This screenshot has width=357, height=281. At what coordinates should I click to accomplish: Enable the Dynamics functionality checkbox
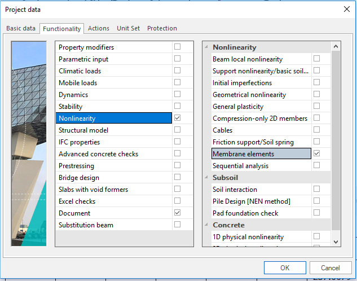(x=178, y=94)
